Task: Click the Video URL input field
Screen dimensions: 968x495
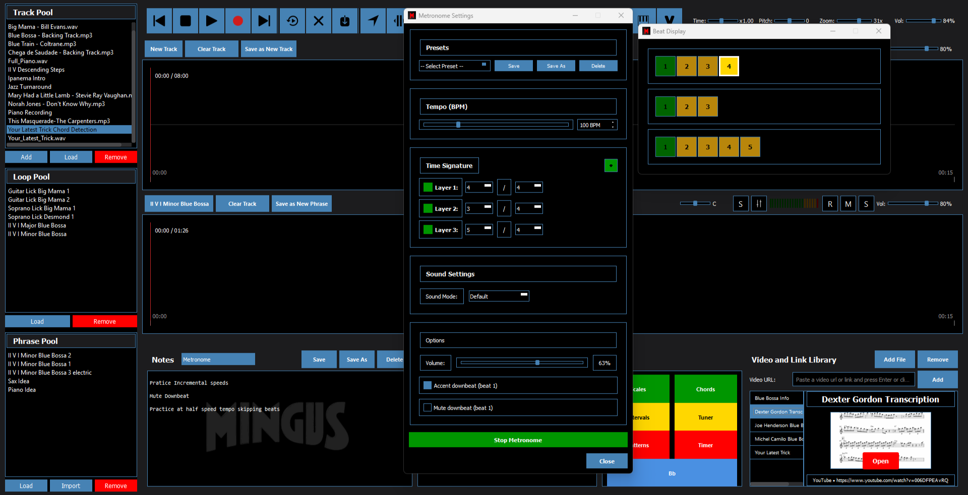Action: coord(853,380)
